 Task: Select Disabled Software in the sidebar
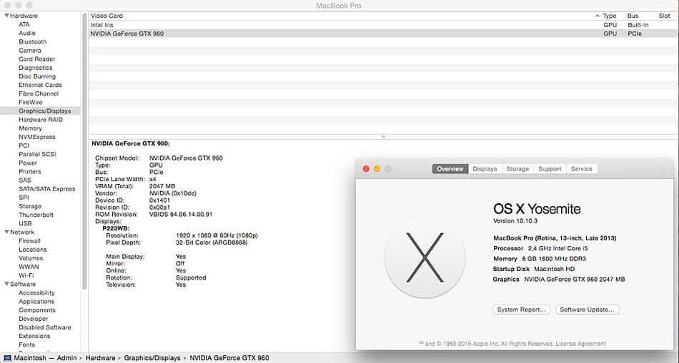click(44, 327)
